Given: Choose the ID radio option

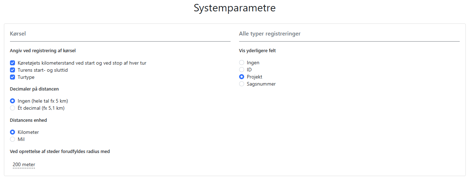Looking at the screenshot, I should (242, 70).
